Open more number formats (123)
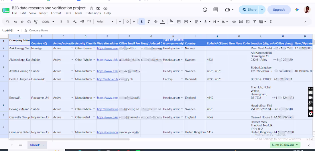 pos(89,22)
